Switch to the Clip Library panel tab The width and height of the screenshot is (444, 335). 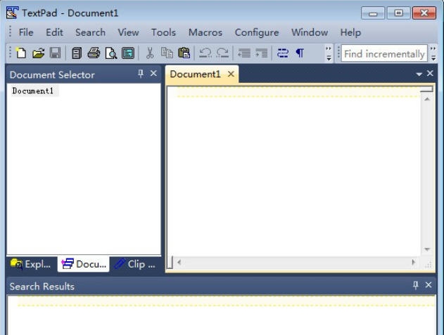(x=135, y=264)
